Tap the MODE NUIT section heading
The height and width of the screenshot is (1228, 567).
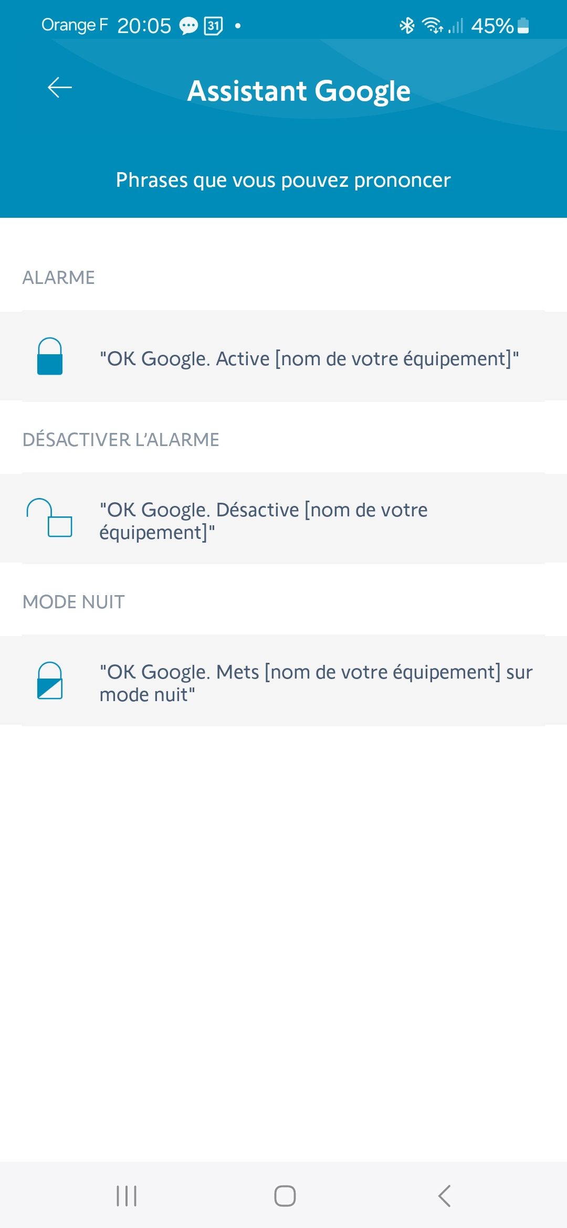point(73,602)
